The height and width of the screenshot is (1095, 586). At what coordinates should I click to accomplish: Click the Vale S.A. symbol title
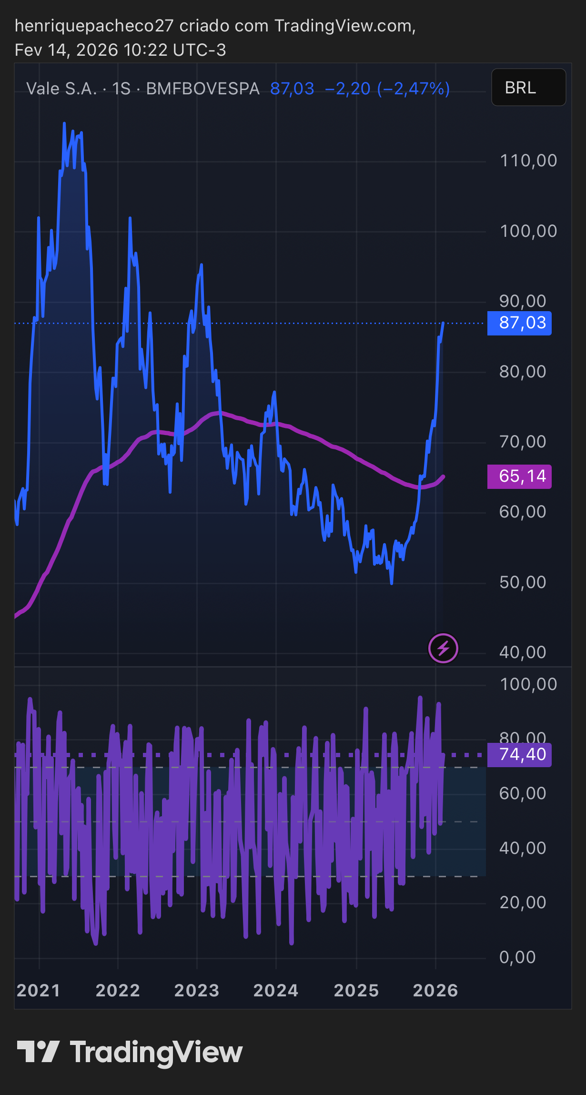(x=62, y=89)
